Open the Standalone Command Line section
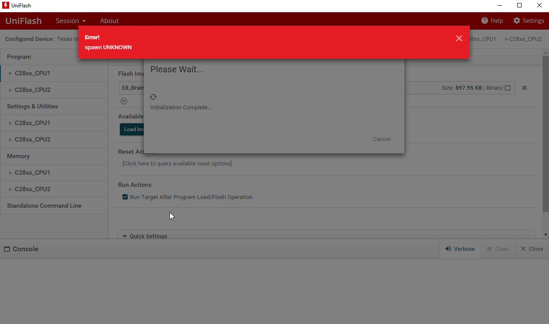Image resolution: width=549 pixels, height=324 pixels. [x=54, y=206]
